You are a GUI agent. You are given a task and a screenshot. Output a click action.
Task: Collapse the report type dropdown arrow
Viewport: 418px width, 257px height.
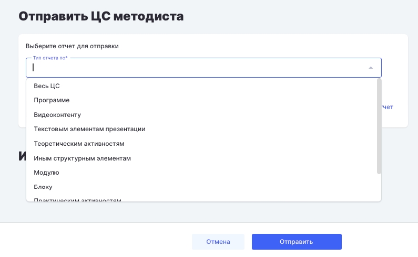(371, 68)
